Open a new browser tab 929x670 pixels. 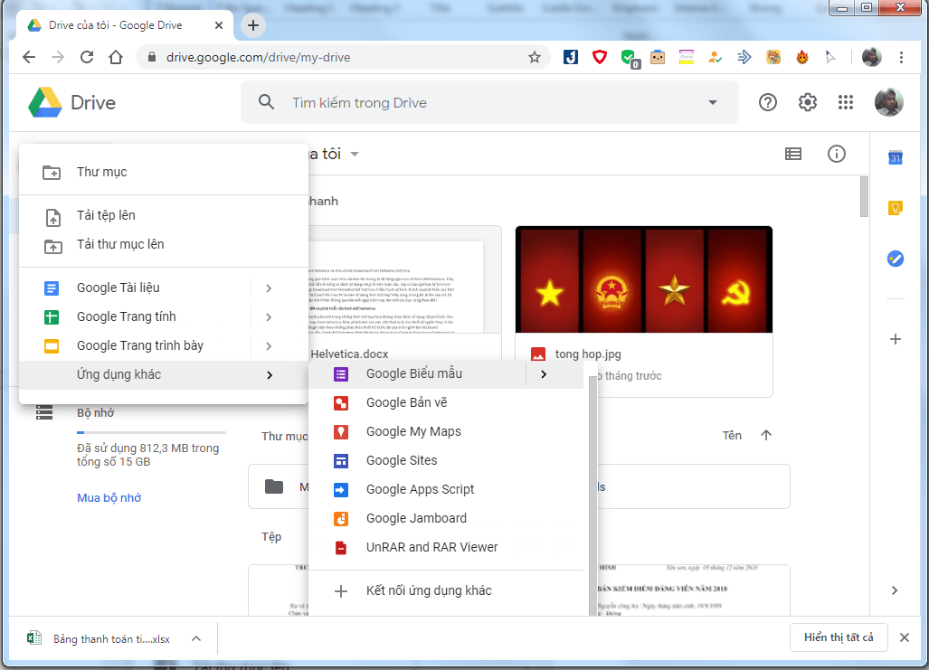253,25
